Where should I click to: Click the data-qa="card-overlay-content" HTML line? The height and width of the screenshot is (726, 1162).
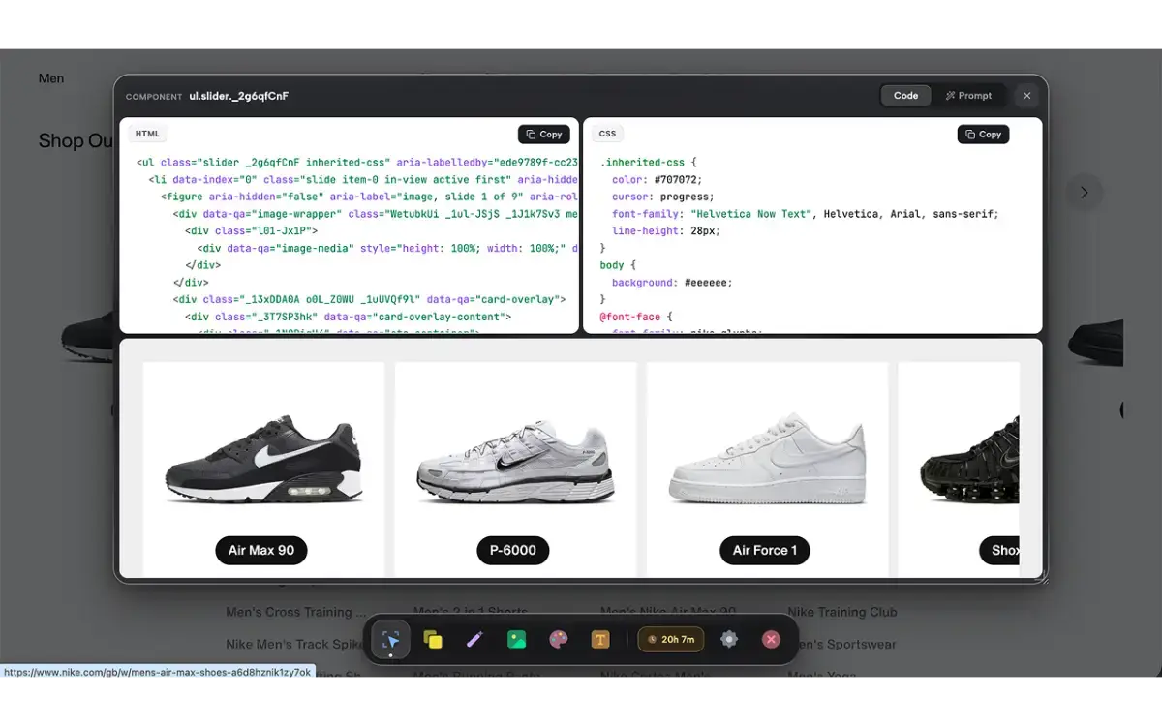[x=348, y=317]
